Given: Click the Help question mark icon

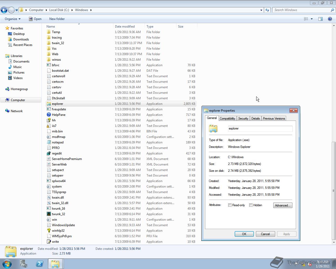Looking at the screenshot, I should click(330, 19).
